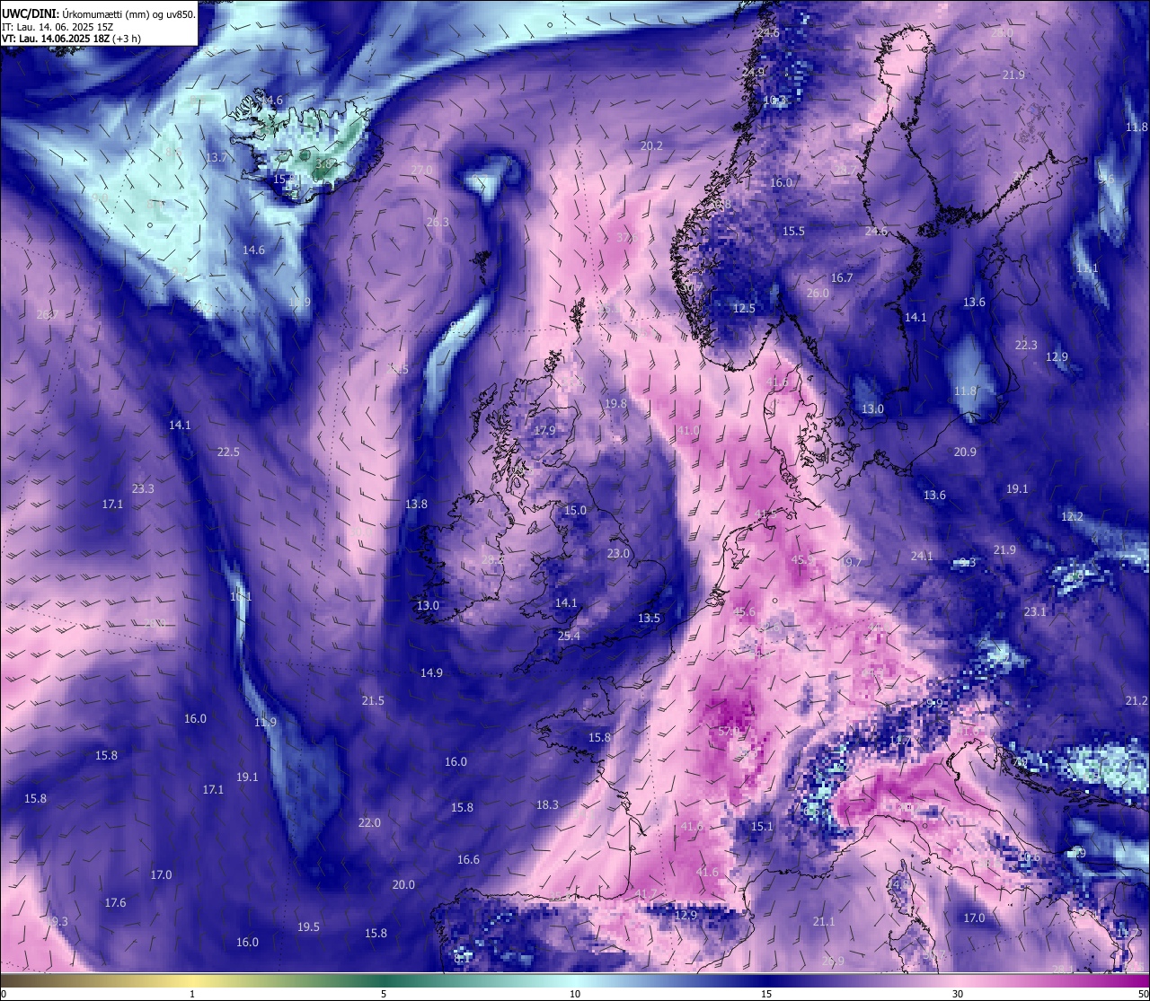Click the map value 21.2 at the right edge
The height and width of the screenshot is (1001, 1150).
pos(1137,701)
